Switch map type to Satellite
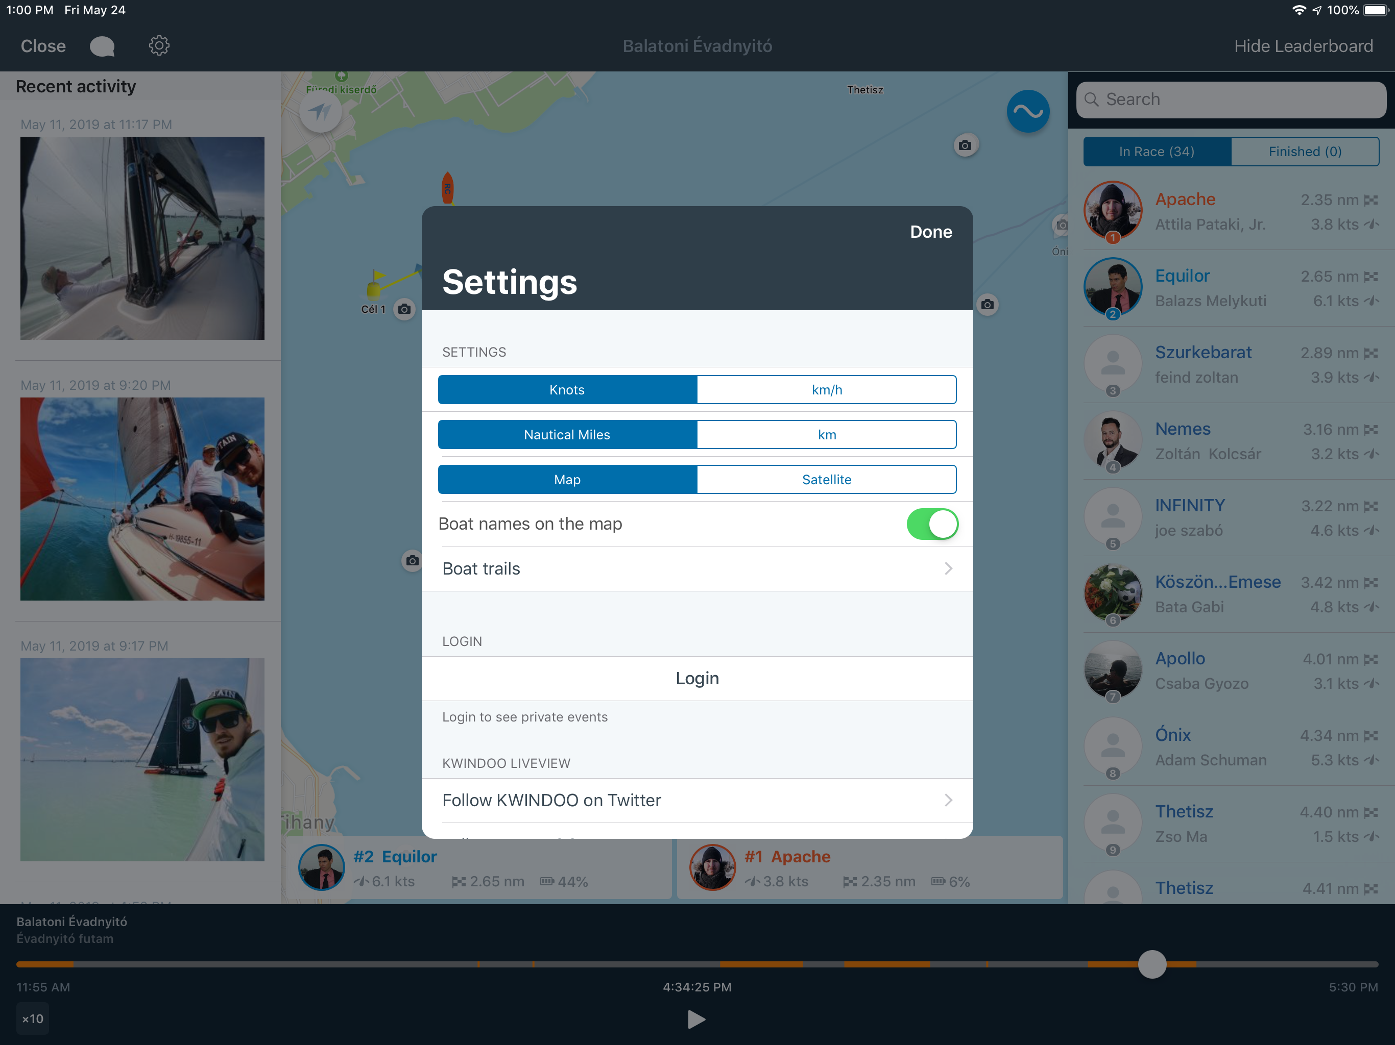The height and width of the screenshot is (1045, 1395). (x=827, y=480)
